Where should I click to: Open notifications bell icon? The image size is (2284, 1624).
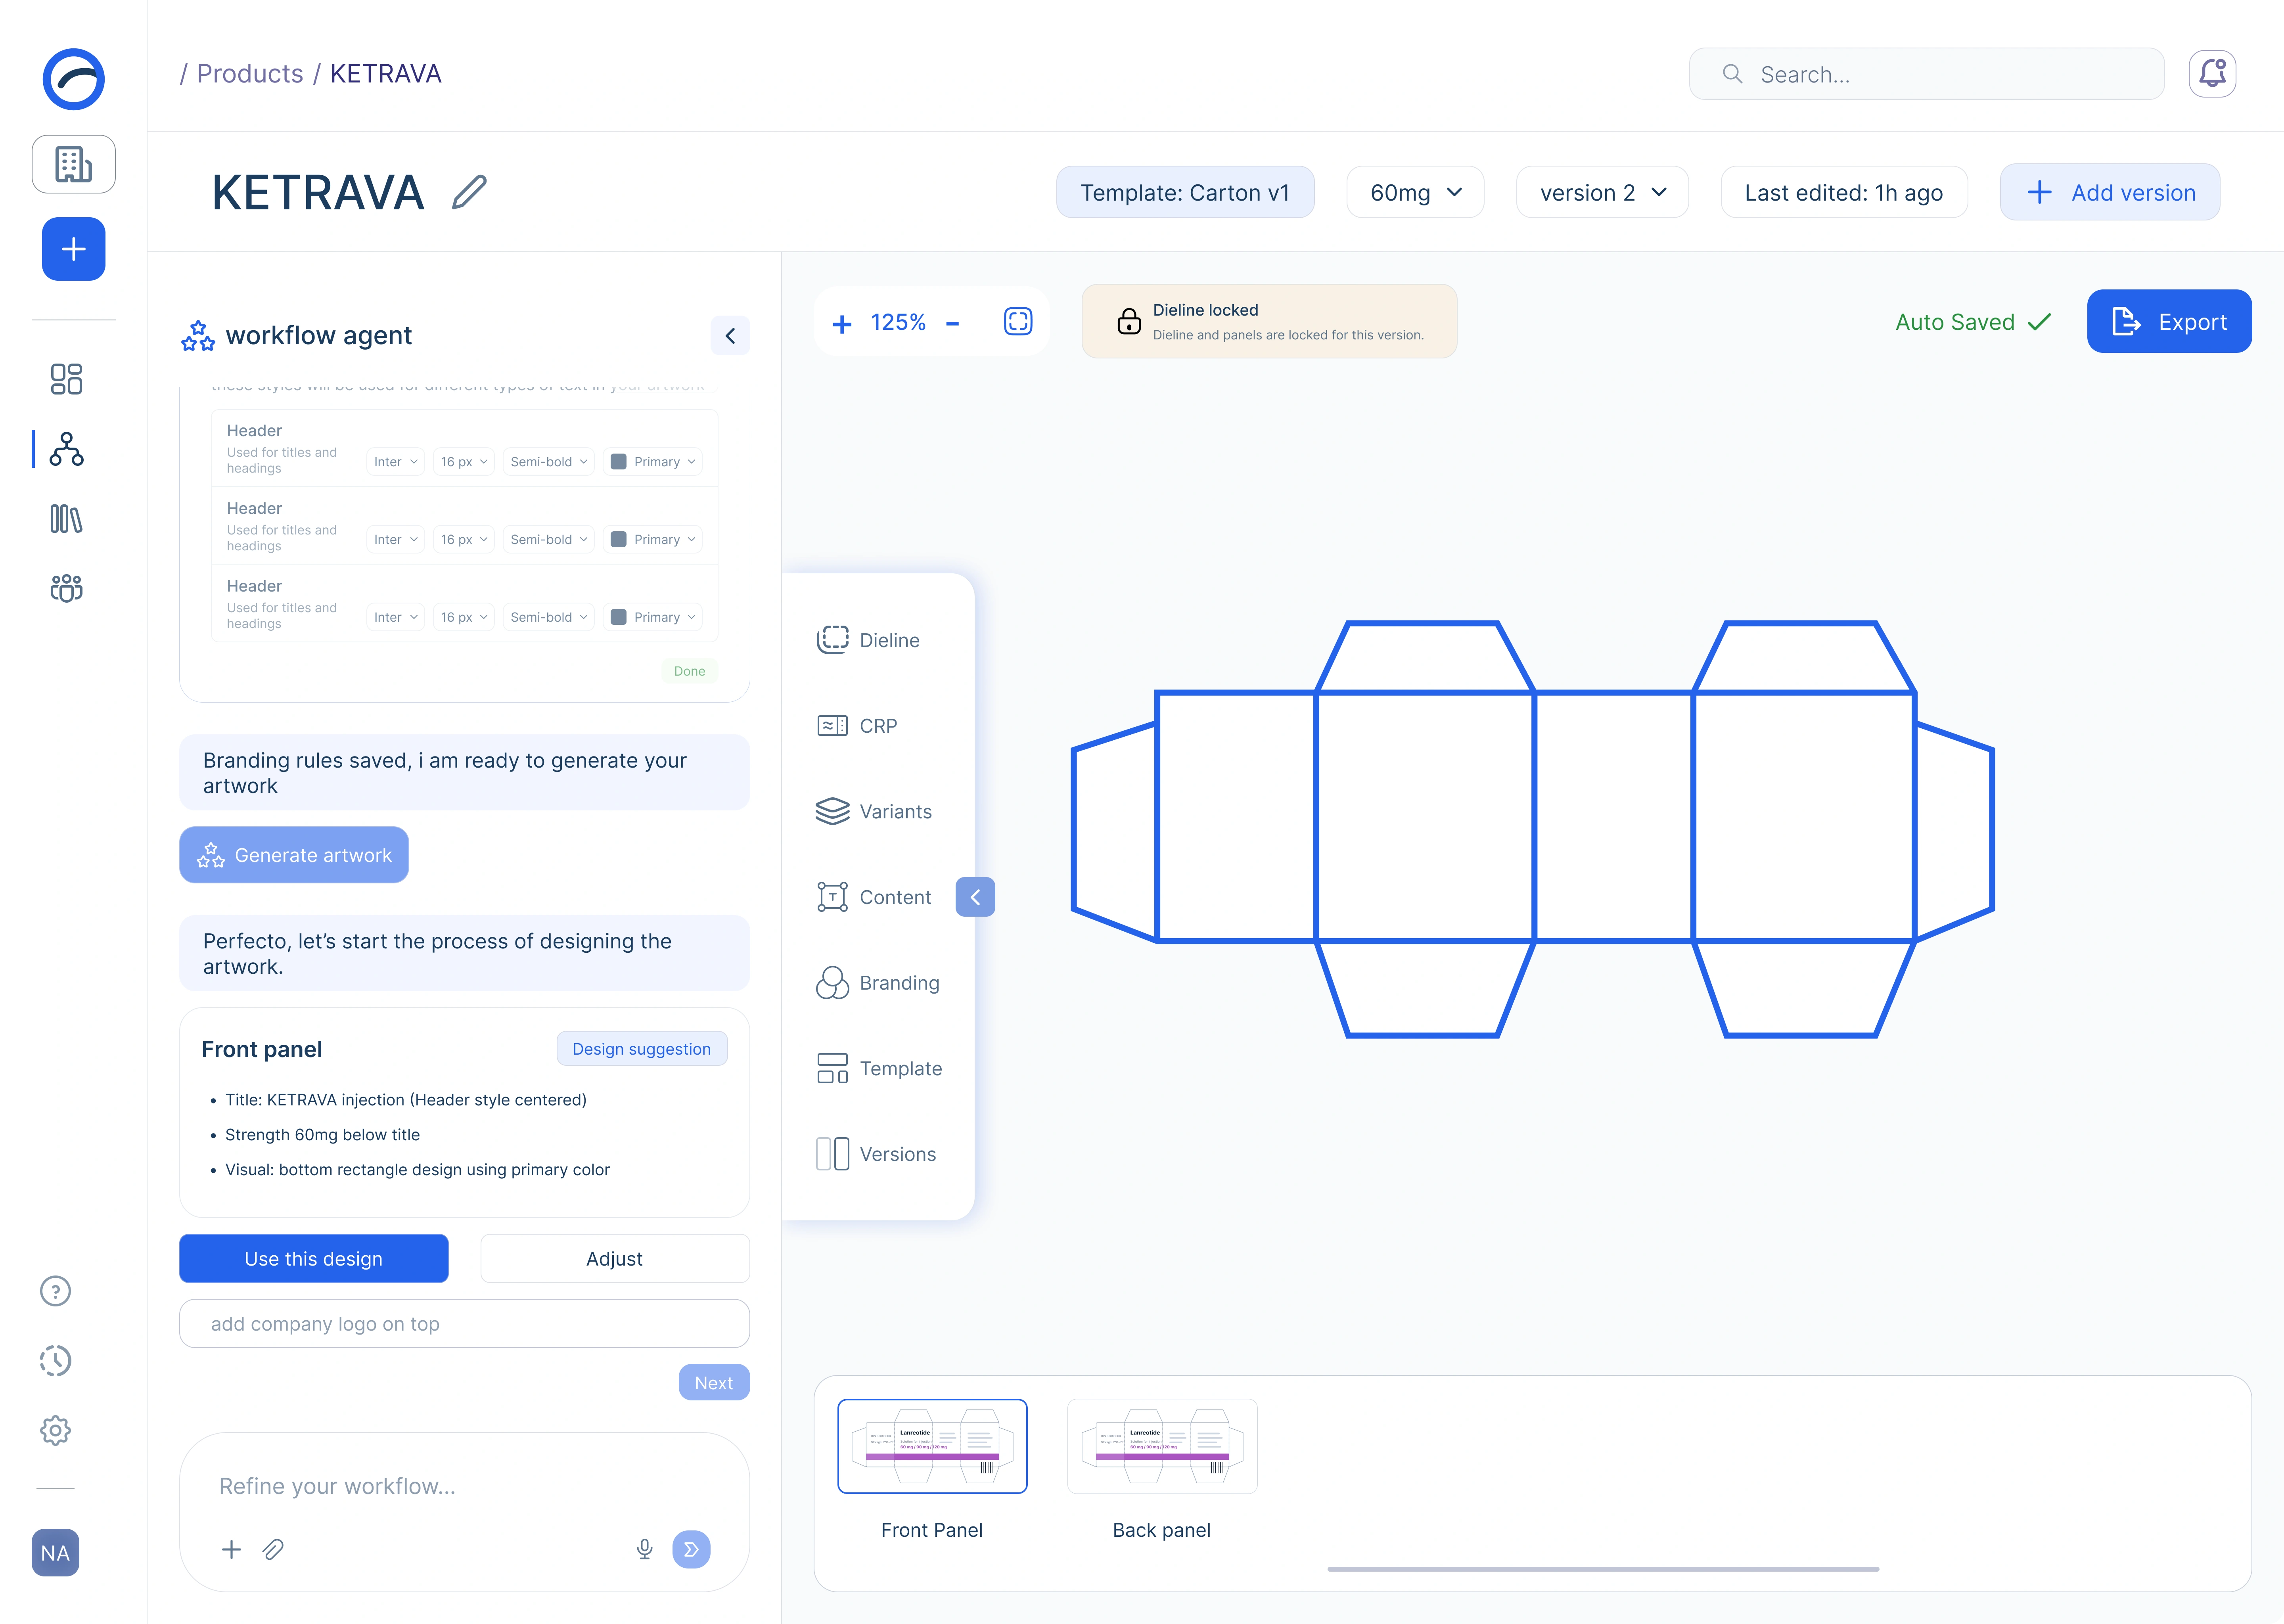(2212, 74)
